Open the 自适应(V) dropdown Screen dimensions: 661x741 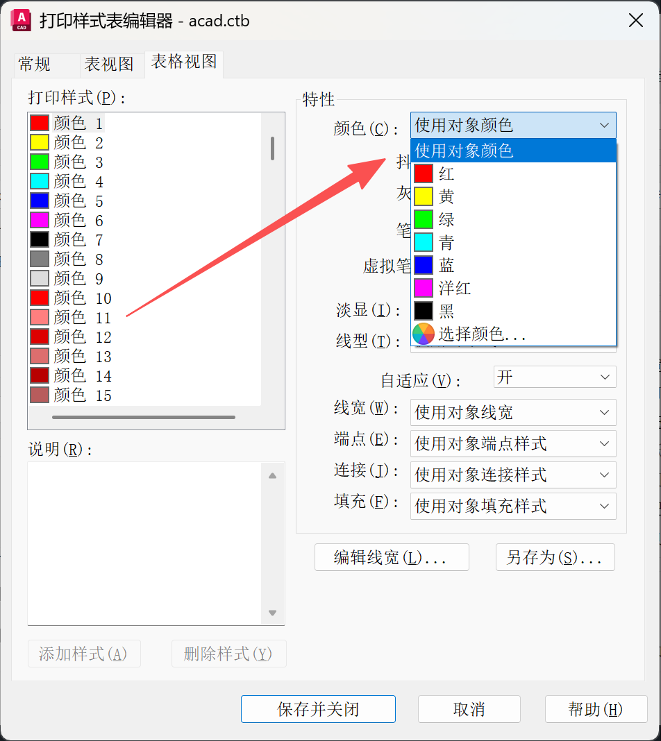tap(555, 377)
